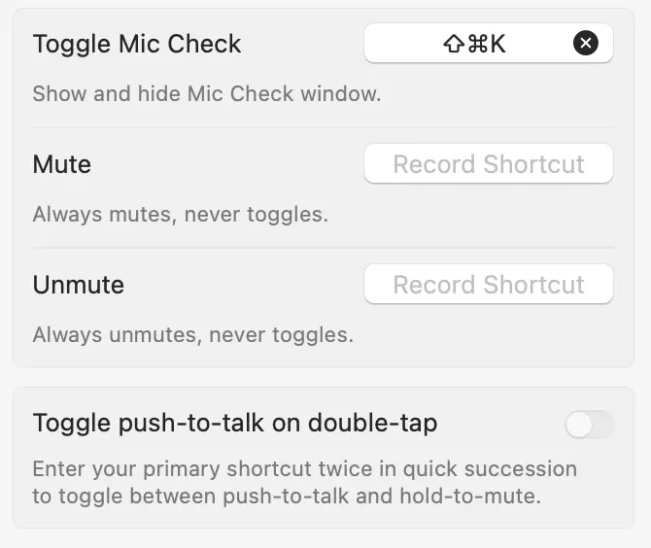Click the 'Enter your primary shortcut twice' description
Screen dimensions: 651x548
(x=305, y=469)
